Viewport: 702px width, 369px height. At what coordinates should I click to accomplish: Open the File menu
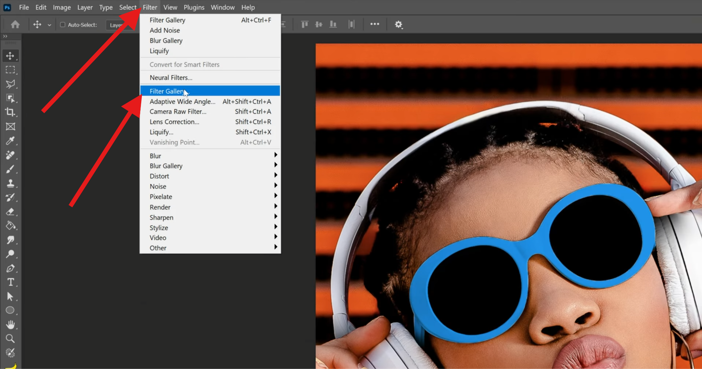click(x=24, y=7)
